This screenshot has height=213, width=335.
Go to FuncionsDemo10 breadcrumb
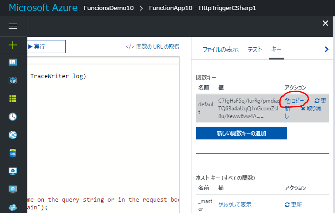tap(109, 8)
